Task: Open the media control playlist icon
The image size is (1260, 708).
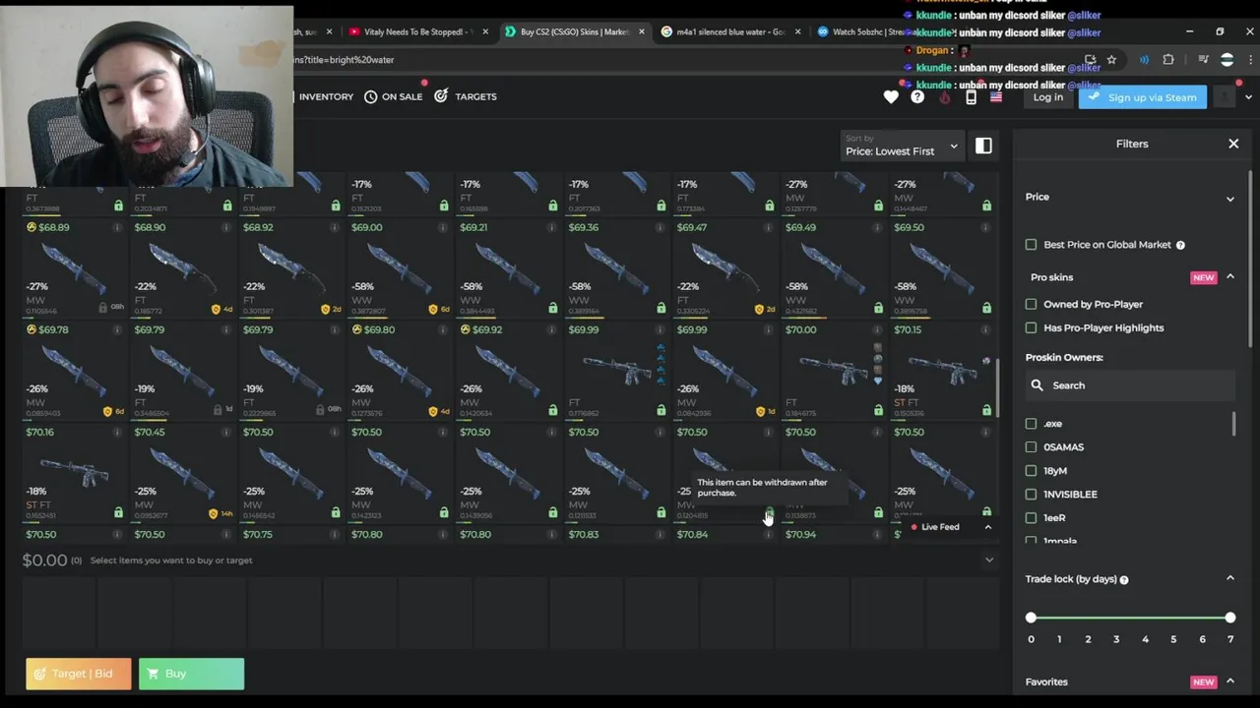Action: 1203,60
